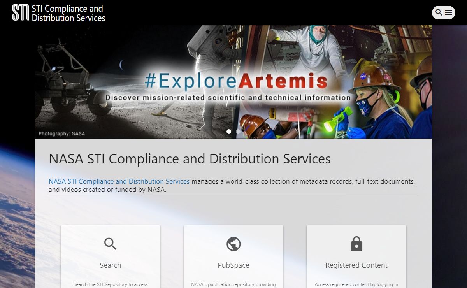The height and width of the screenshot is (288, 467).
Task: Open the PubSpace card title
Action: click(233, 265)
